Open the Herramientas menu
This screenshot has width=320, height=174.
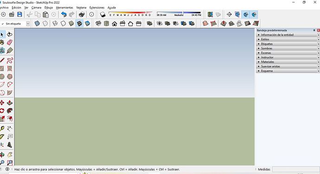click(x=64, y=7)
